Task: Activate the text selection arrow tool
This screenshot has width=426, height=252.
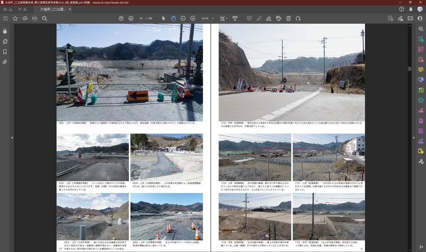Action: tap(163, 18)
